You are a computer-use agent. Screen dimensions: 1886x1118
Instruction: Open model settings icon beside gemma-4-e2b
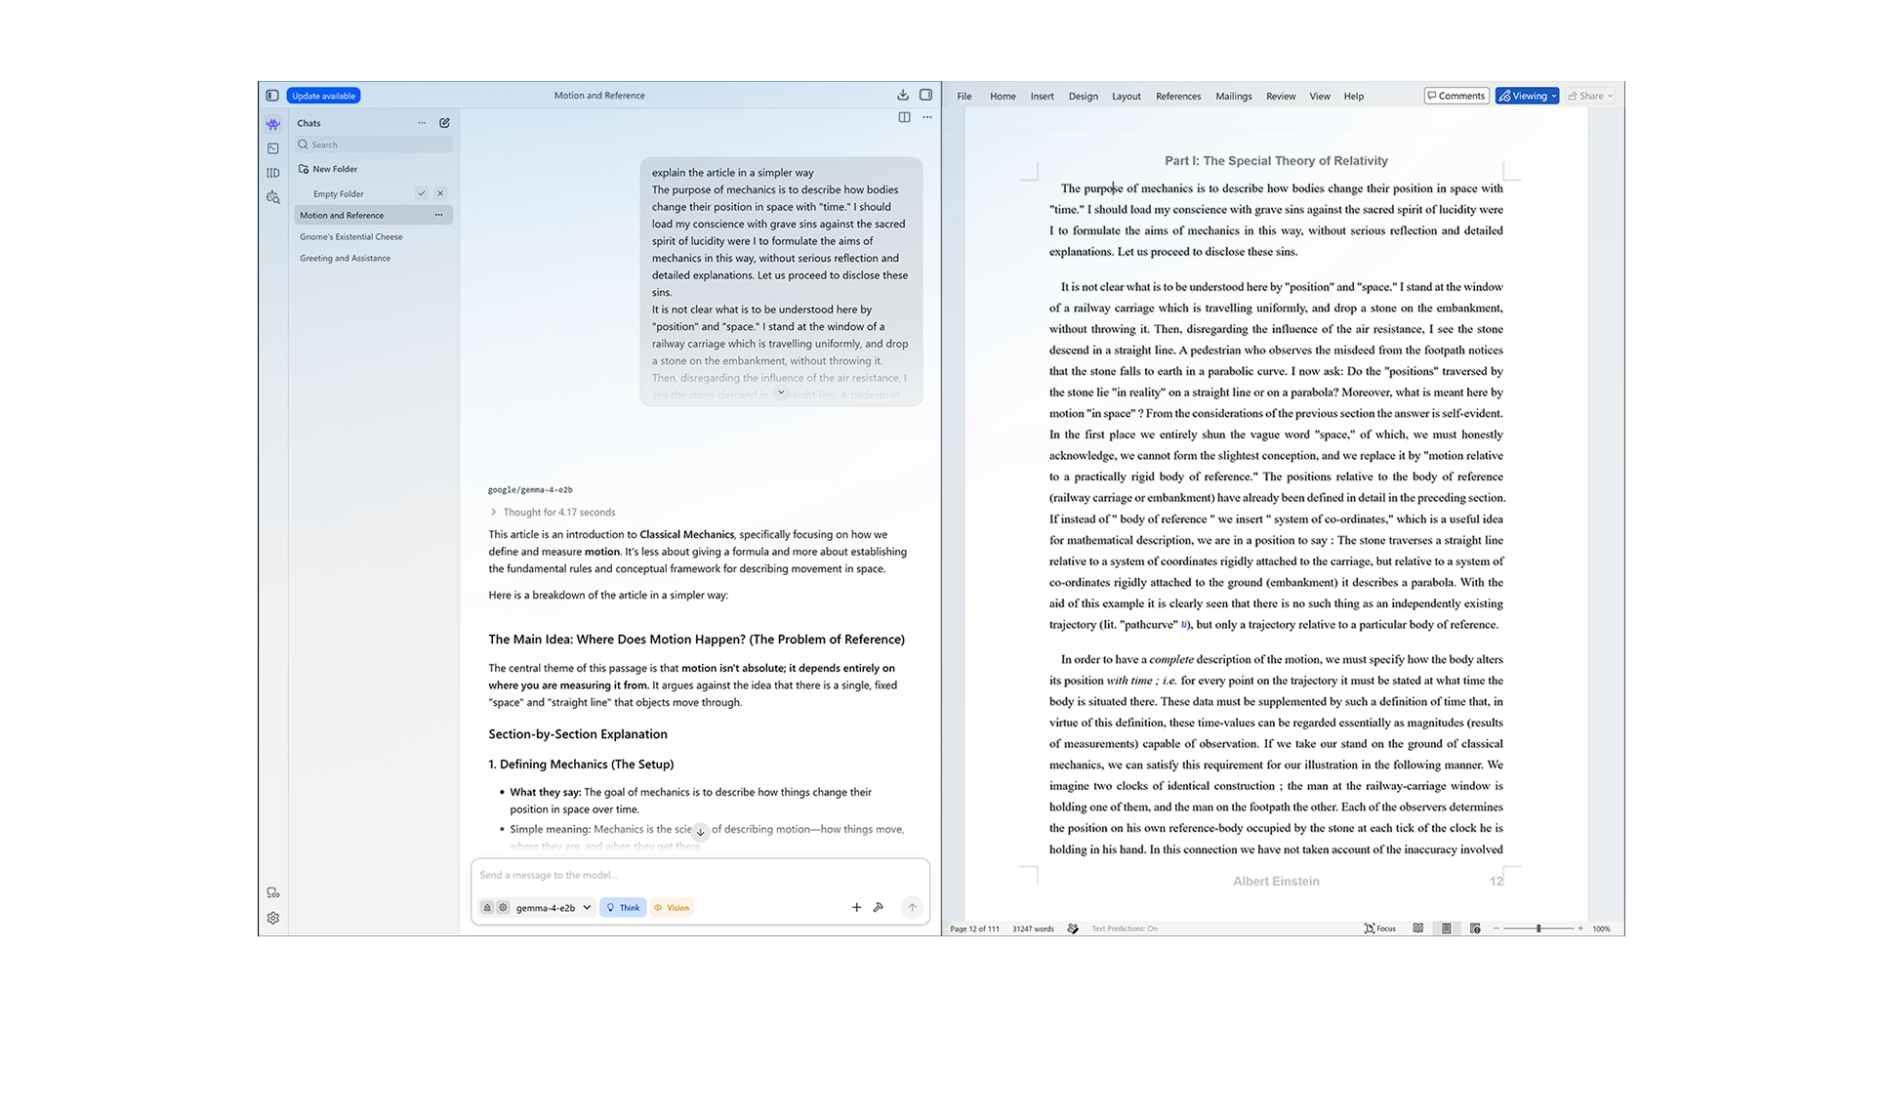(x=503, y=908)
